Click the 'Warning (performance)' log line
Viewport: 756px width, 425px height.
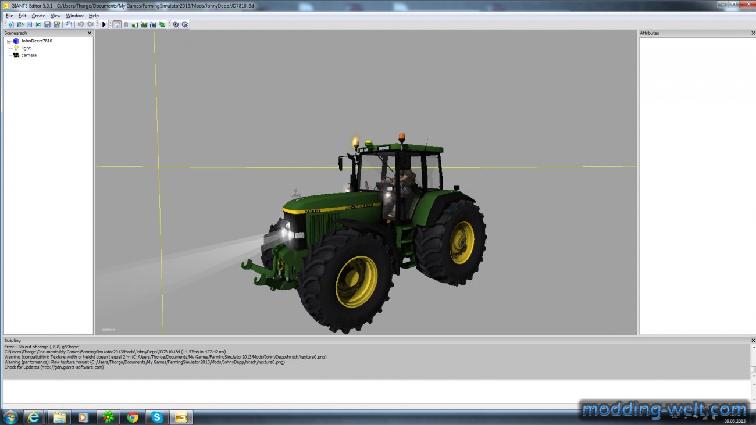click(x=144, y=362)
